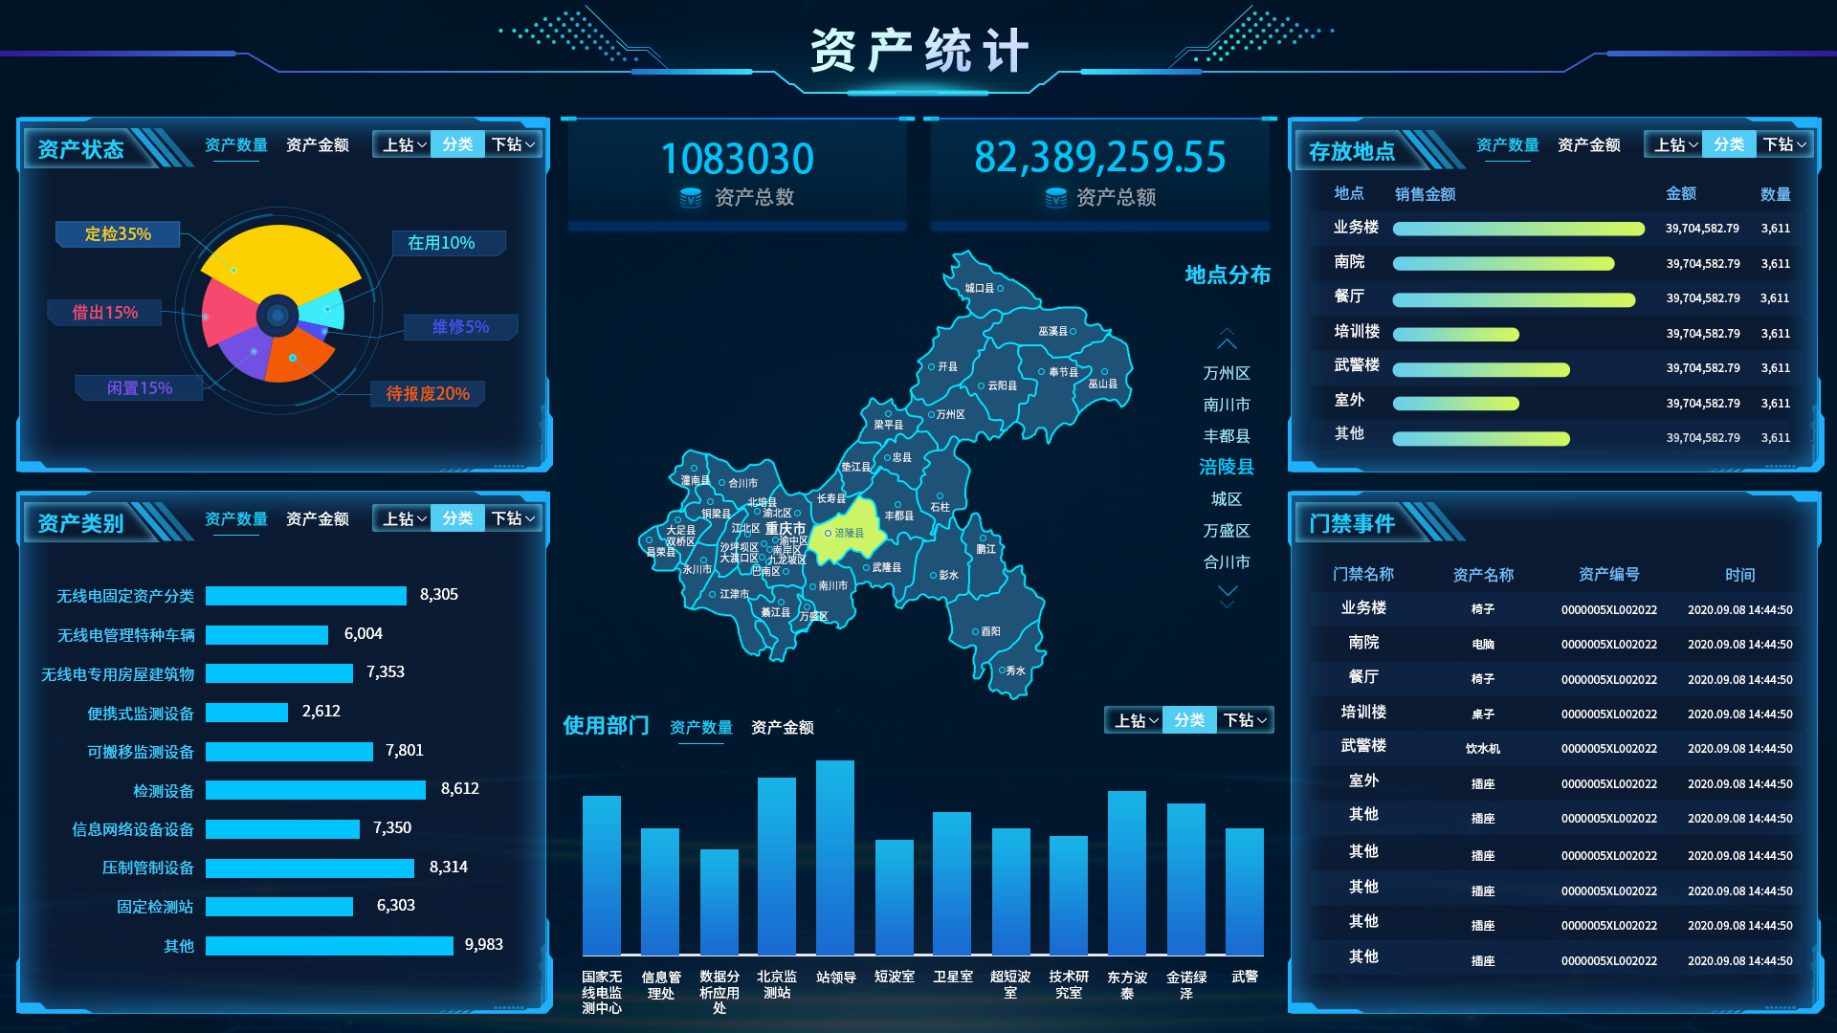The width and height of the screenshot is (1837, 1033).
Task: Toggle 分类 in the 存放地点 panel
Action: click(x=1728, y=144)
